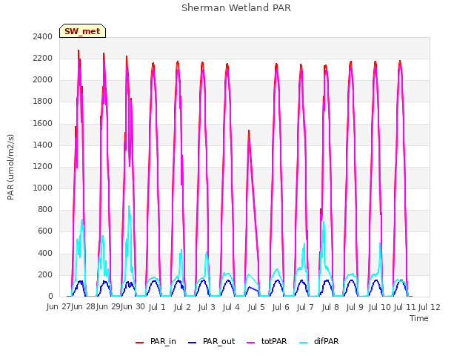The image size is (474, 356).
Task: Click the 2000 y-axis tick label
Action: coord(43,80)
